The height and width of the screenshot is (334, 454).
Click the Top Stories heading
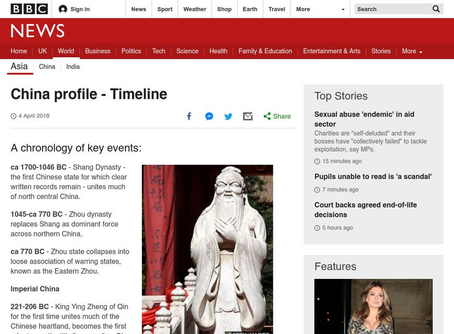pos(341,96)
